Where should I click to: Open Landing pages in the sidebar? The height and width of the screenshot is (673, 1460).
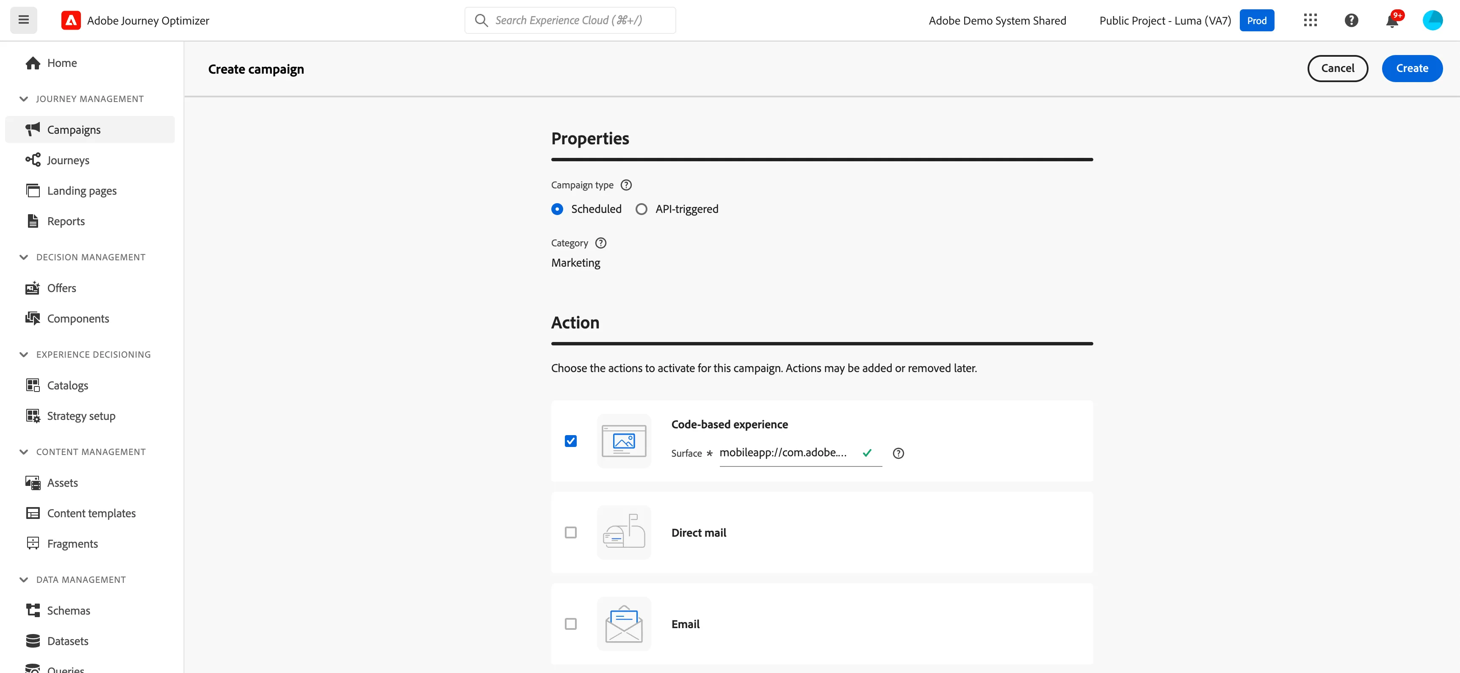coord(90,190)
